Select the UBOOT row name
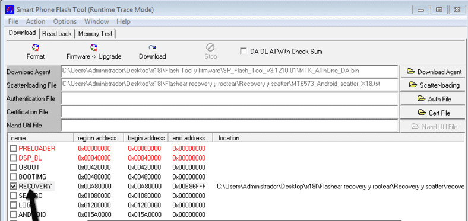The height and width of the screenshot is (221, 468). 29,168
